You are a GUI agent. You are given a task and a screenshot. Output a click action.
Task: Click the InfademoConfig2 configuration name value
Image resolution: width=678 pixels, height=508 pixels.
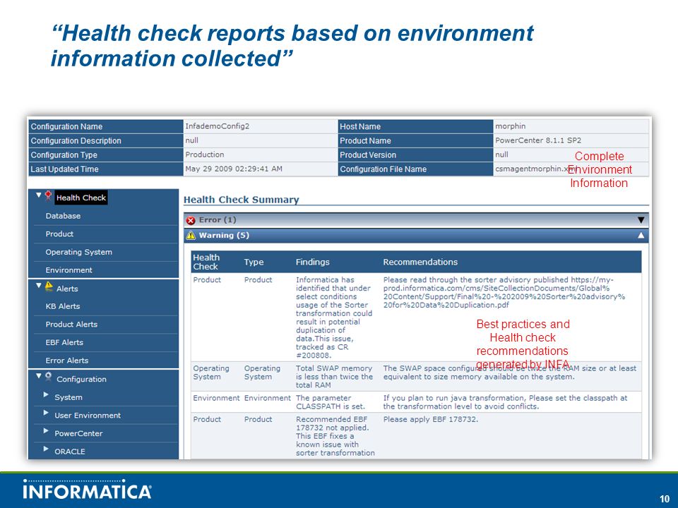pyautogui.click(x=217, y=126)
